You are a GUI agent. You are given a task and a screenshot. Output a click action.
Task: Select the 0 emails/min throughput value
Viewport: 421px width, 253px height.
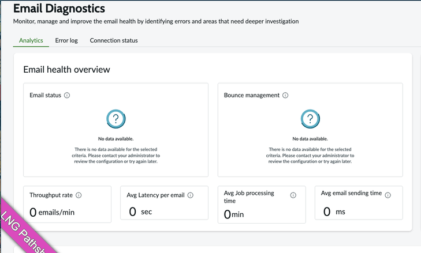coord(52,212)
